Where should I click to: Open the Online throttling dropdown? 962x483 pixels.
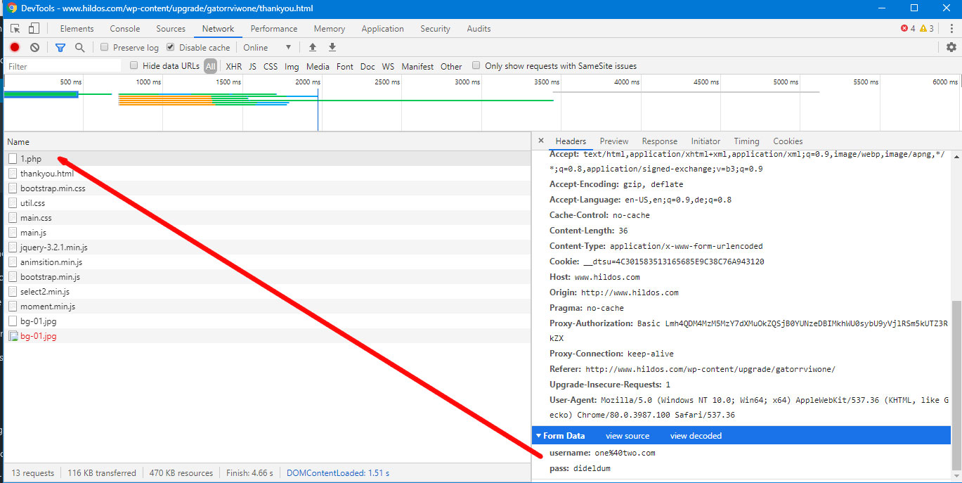coord(267,47)
